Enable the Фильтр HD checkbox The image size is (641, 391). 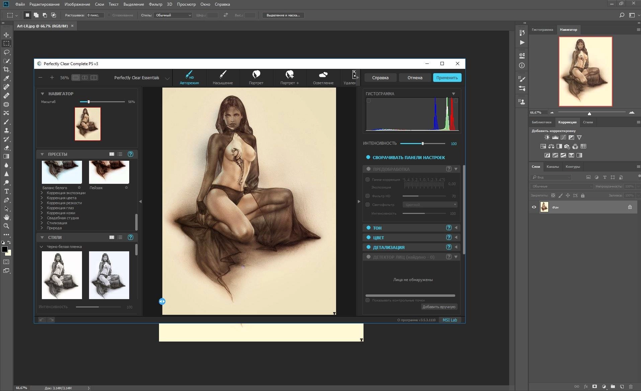tap(368, 196)
